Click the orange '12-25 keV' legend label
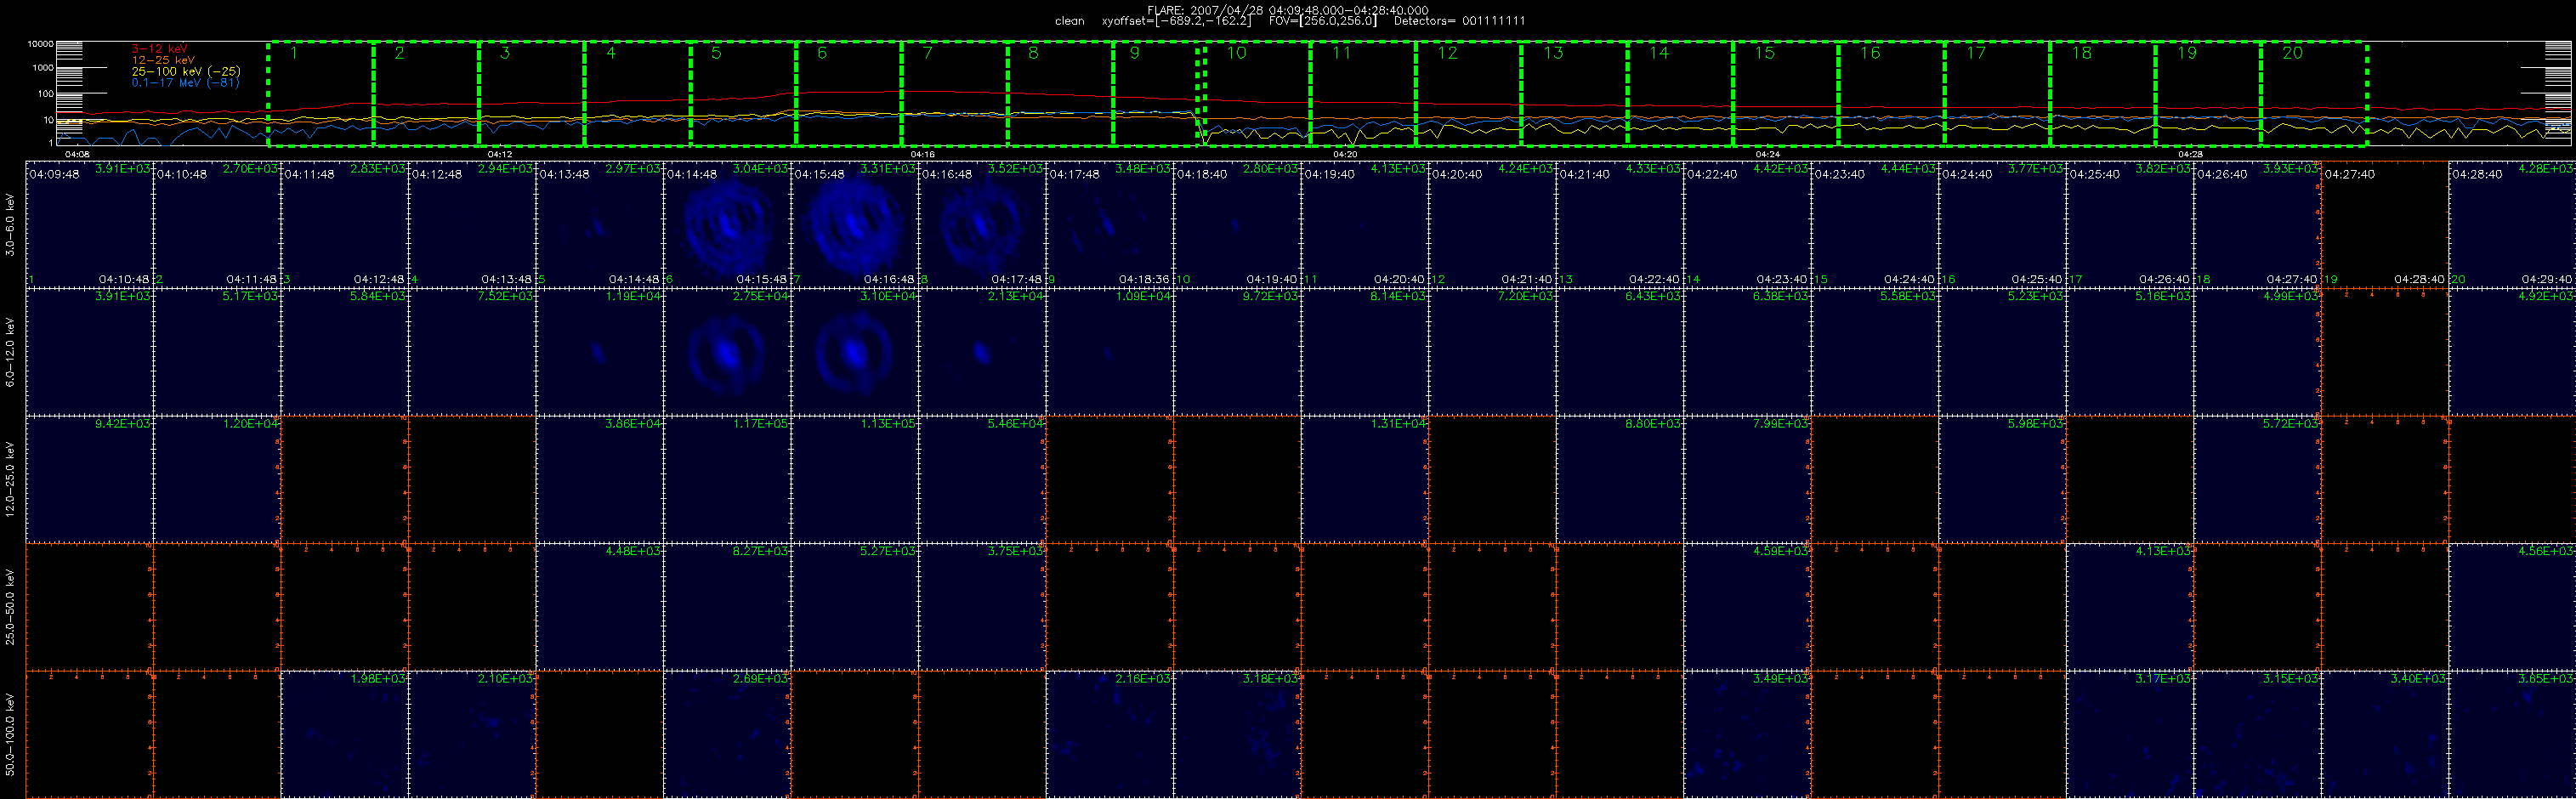 [163, 60]
